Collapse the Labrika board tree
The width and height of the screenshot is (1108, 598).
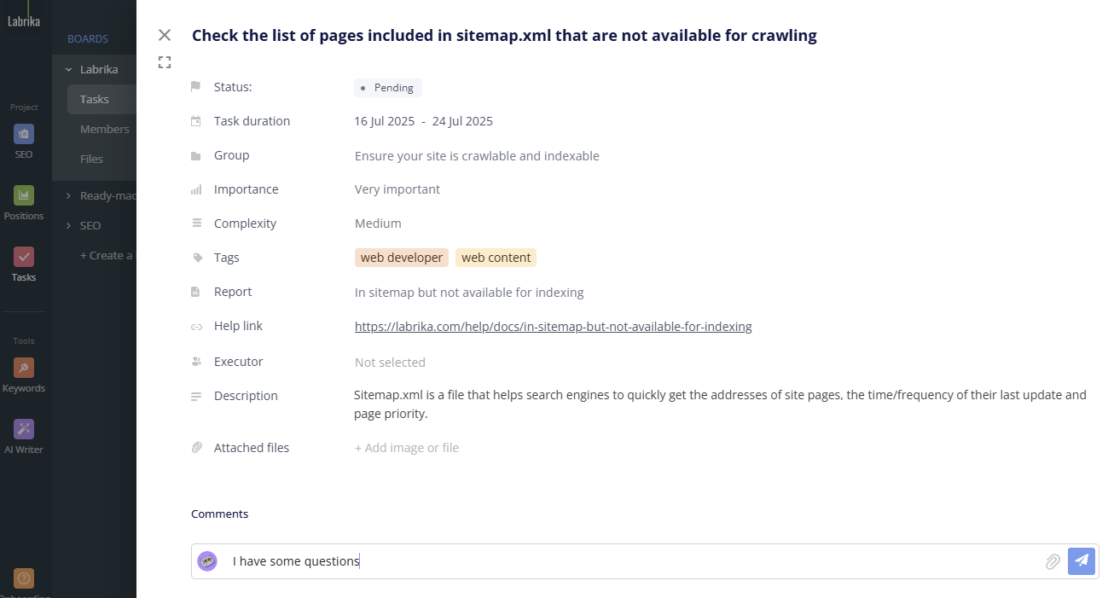(x=68, y=70)
